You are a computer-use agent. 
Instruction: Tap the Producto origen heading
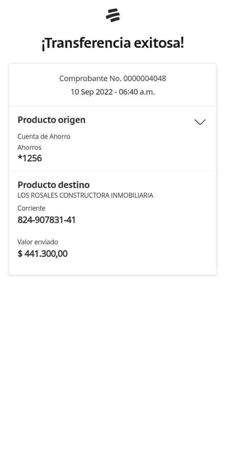click(52, 120)
